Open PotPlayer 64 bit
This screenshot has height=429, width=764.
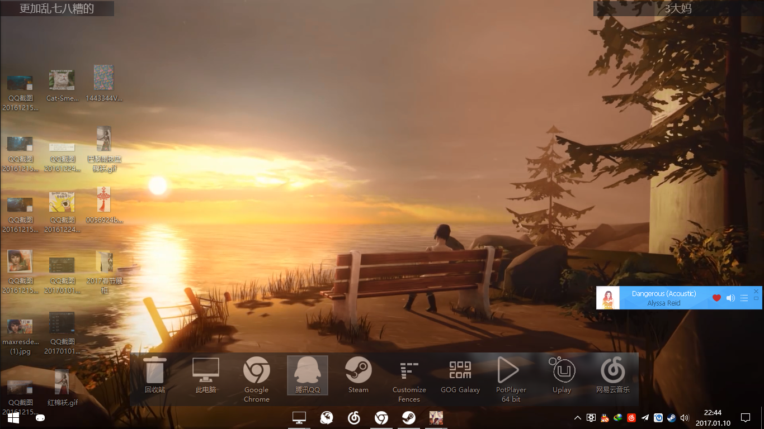[511, 379]
